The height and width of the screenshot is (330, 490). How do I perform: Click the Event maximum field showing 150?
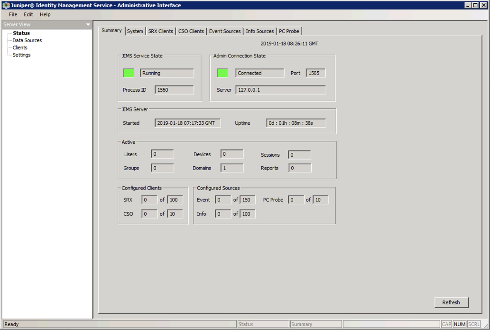(x=248, y=199)
